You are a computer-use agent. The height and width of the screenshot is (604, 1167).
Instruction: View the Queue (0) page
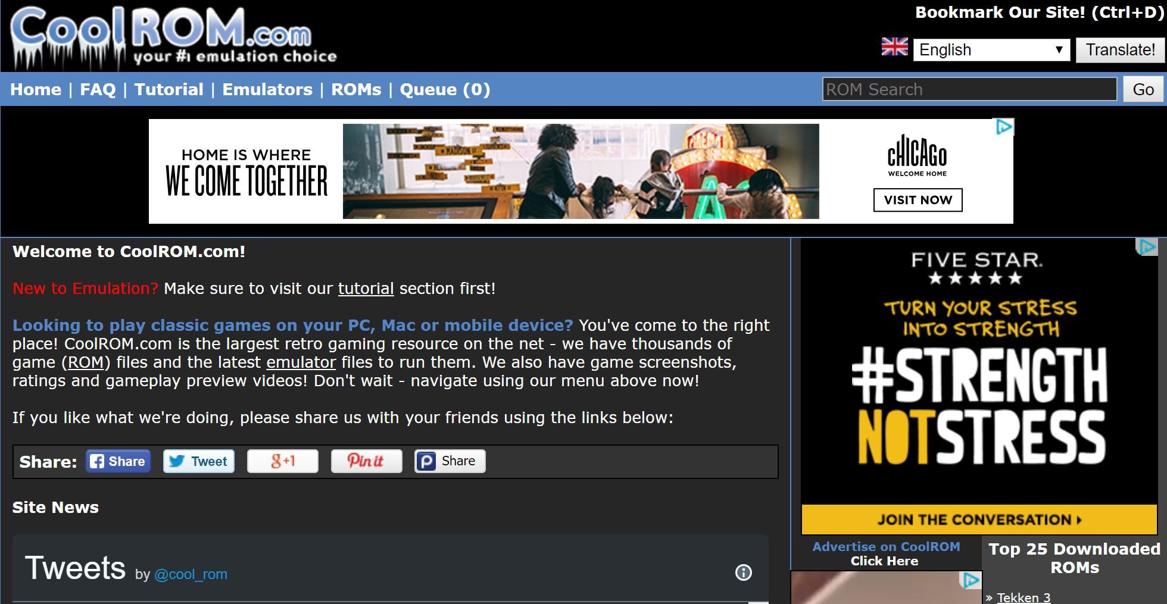[x=445, y=89]
